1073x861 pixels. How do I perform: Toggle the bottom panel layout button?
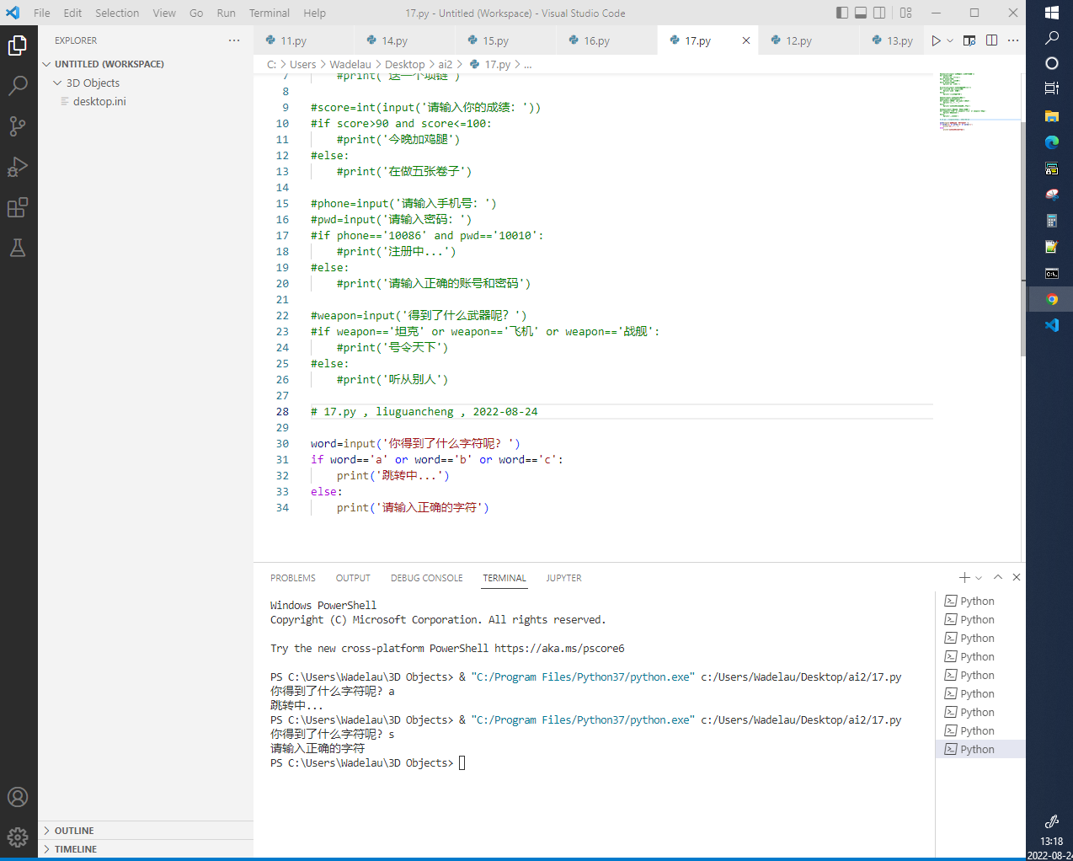(861, 13)
